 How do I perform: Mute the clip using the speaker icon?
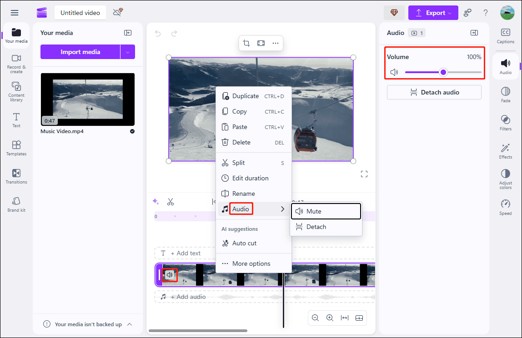coord(170,274)
